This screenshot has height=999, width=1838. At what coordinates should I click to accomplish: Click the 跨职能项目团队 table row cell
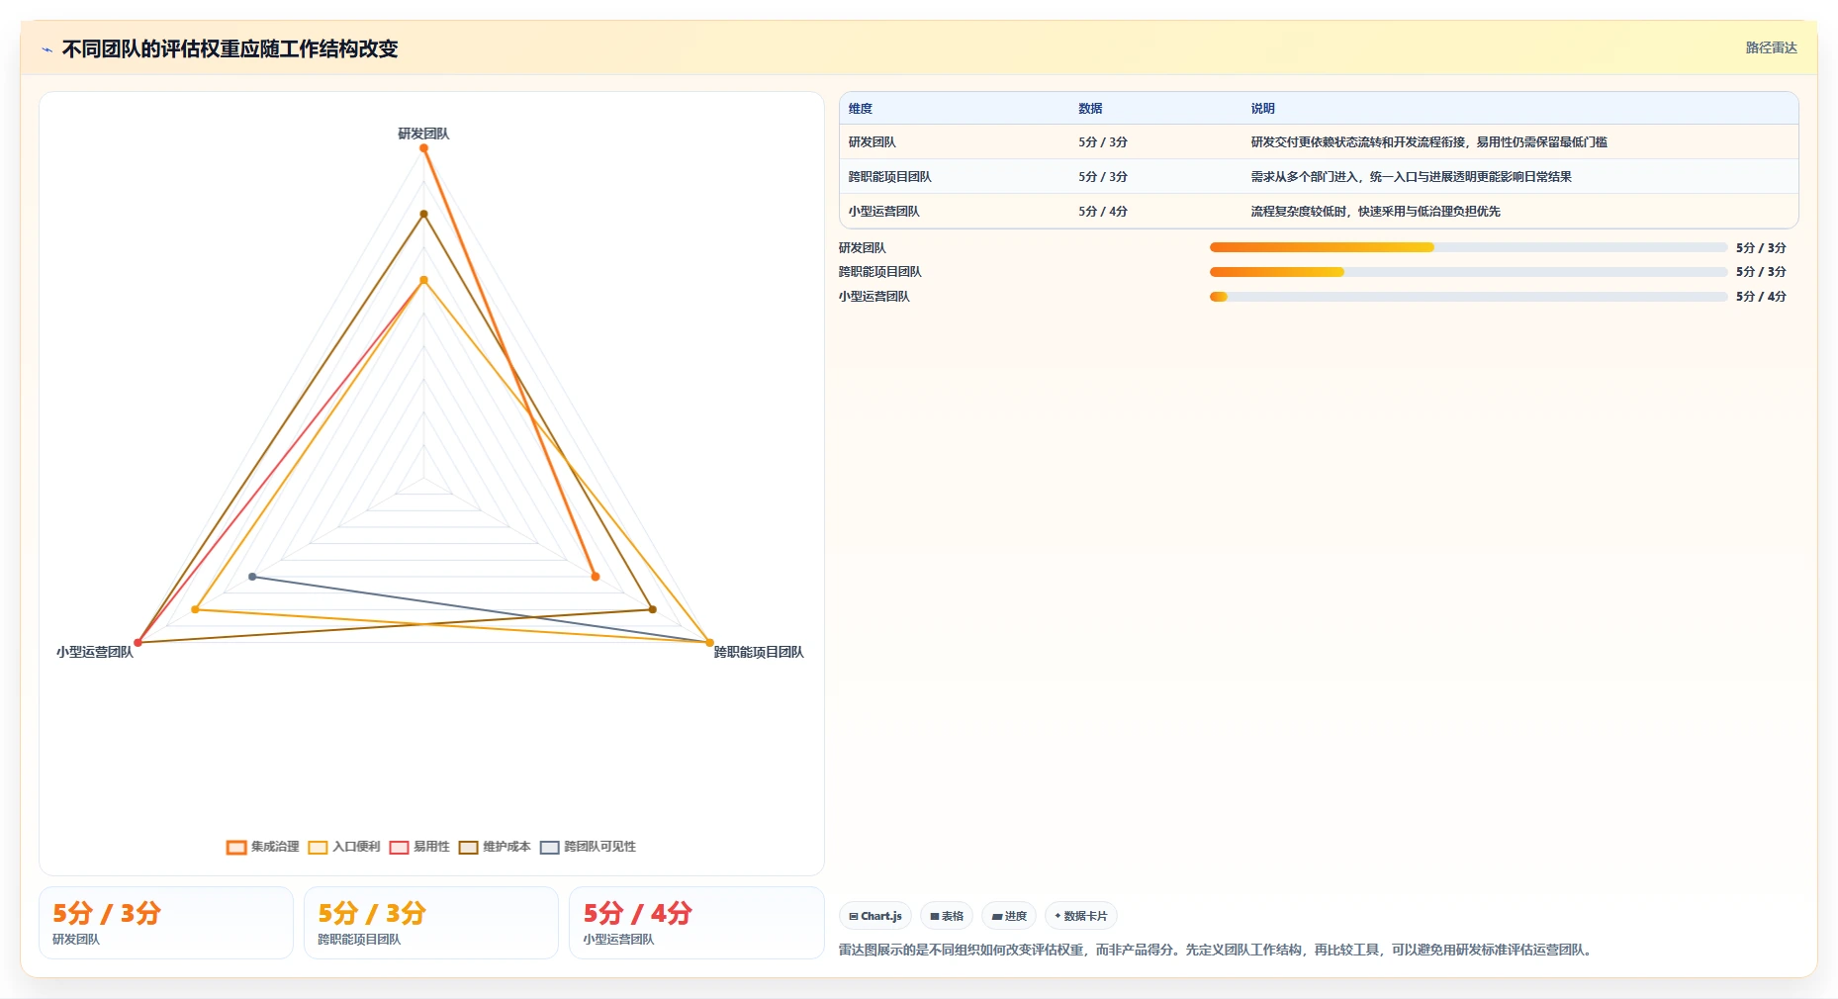[x=889, y=177]
